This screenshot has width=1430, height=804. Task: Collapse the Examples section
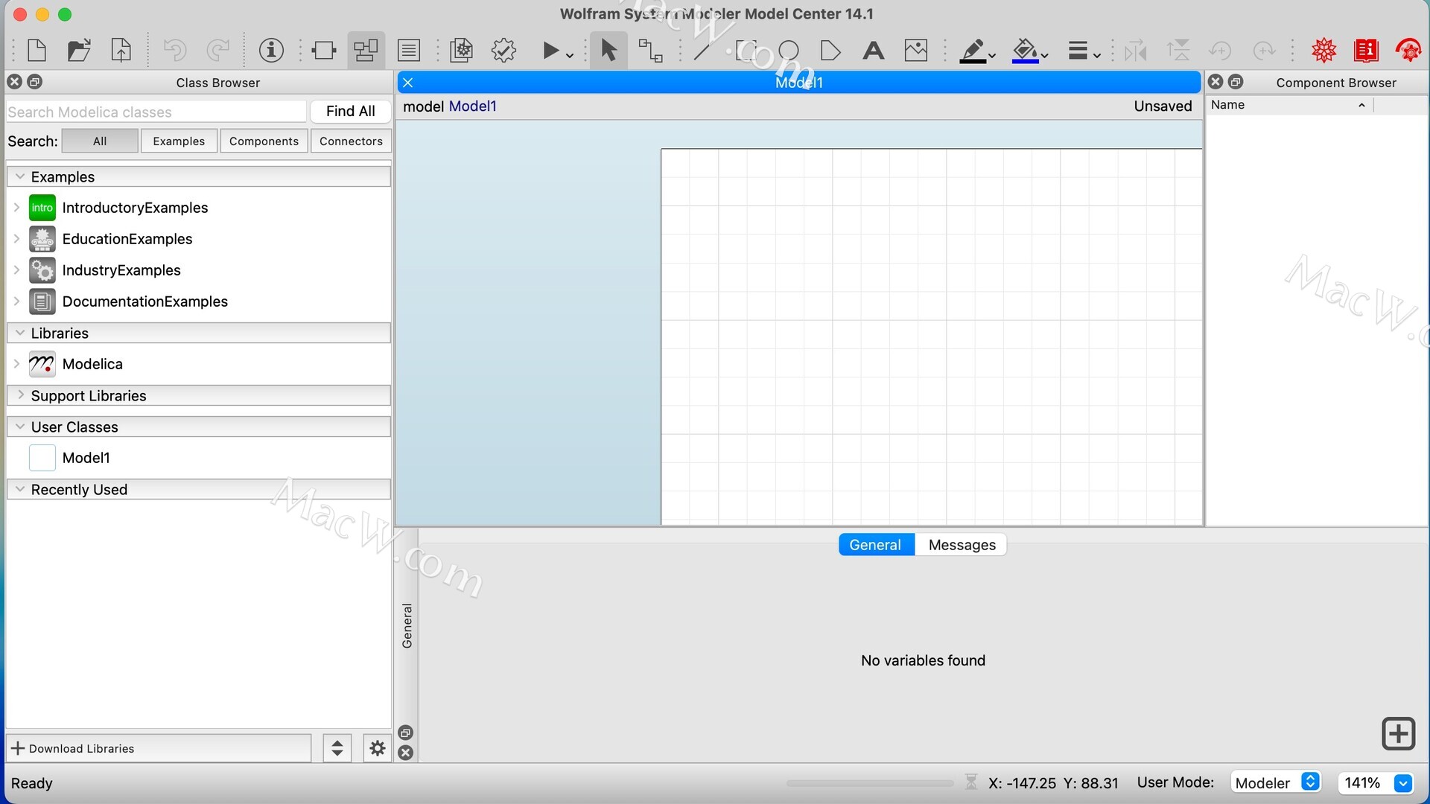[x=20, y=176]
